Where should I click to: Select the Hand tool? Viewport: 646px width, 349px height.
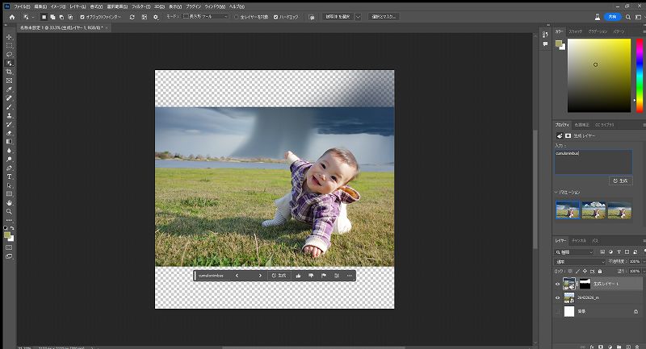click(x=9, y=202)
